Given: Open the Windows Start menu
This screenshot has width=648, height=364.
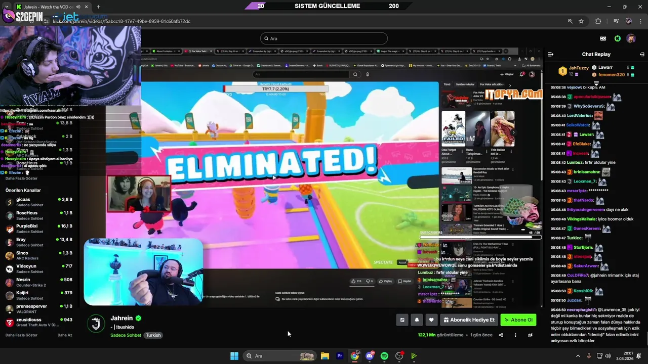Looking at the screenshot, I should pyautogui.click(x=234, y=356).
